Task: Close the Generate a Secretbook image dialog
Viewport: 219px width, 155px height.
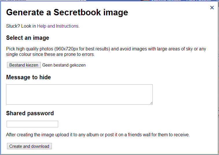Action: tap(212, 8)
